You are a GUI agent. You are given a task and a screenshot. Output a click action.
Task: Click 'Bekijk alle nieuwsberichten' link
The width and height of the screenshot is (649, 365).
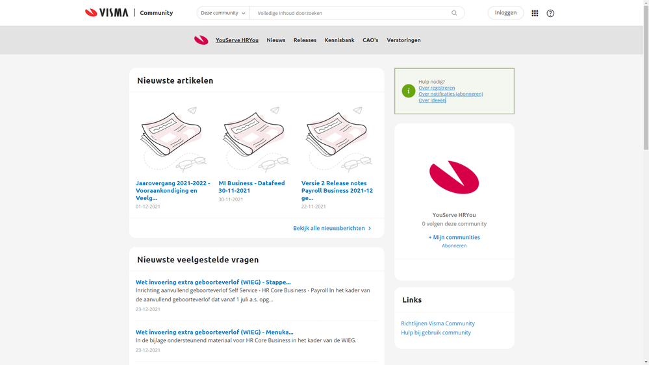[x=329, y=228]
